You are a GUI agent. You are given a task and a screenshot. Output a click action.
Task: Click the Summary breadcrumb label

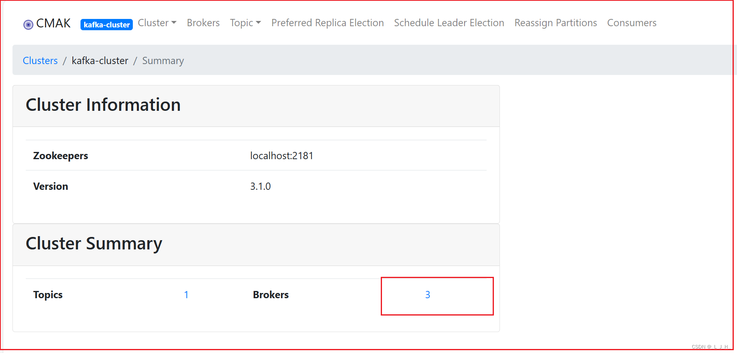[163, 60]
